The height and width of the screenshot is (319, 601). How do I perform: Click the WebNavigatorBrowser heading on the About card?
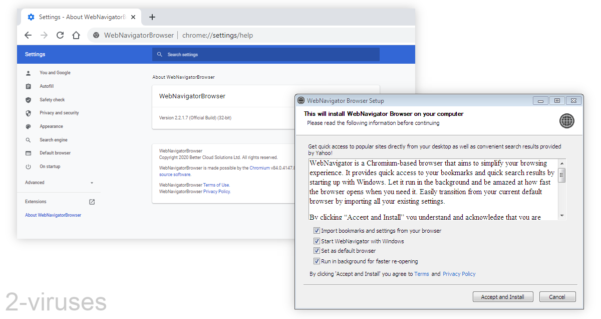[x=192, y=96]
